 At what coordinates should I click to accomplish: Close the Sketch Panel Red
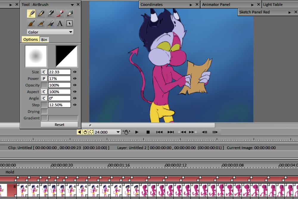[x=296, y=12]
